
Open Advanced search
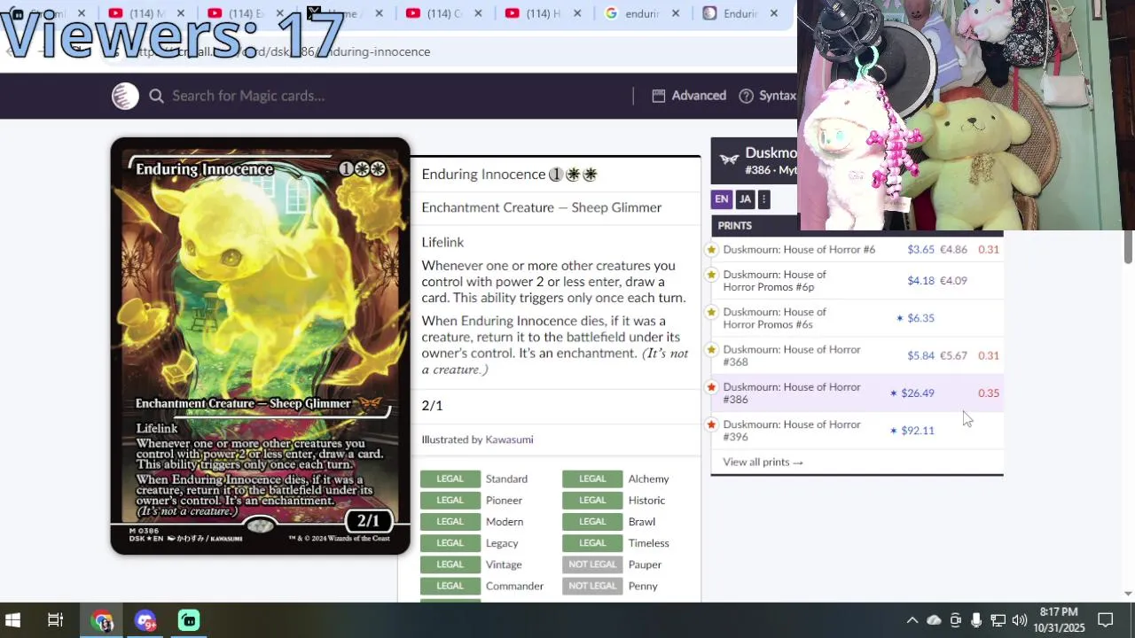point(689,96)
